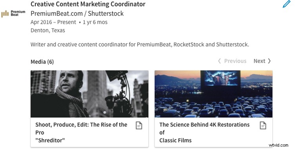The width and height of the screenshot is (296, 149).
Task: Click the Denton, Texas location text
Action: [x=48, y=31]
